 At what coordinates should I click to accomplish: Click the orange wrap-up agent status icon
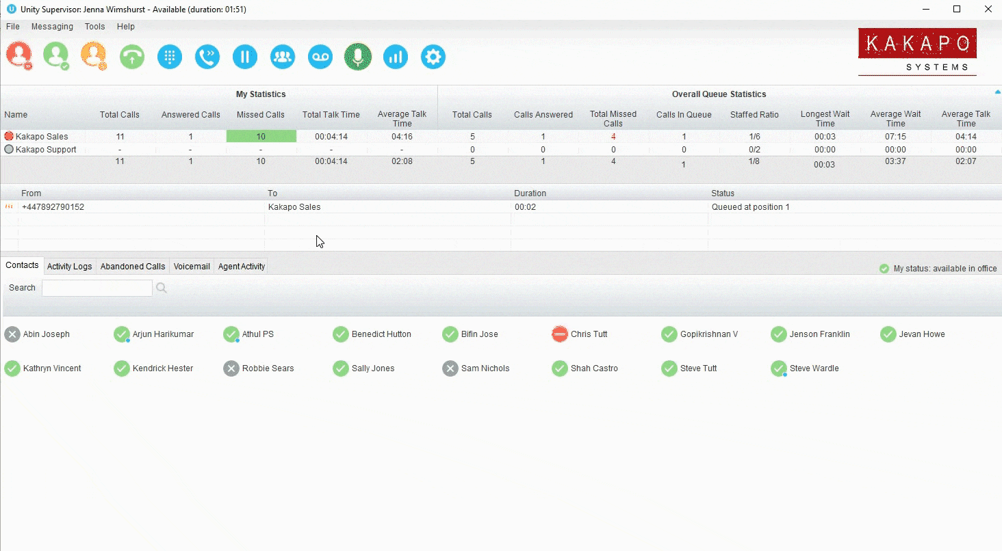tap(94, 55)
